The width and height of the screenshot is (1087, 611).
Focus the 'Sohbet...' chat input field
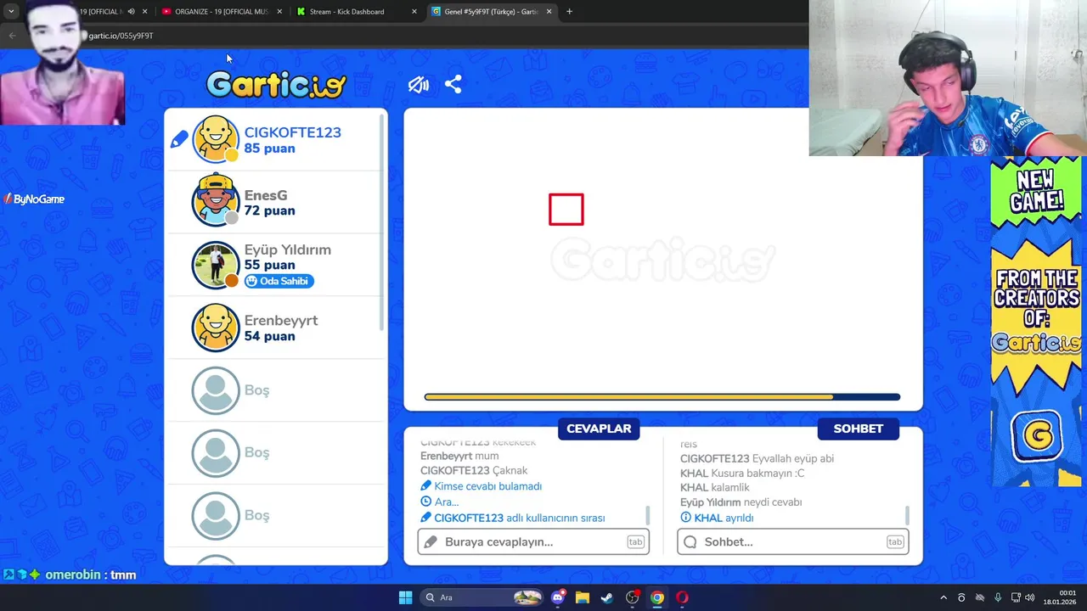(x=793, y=541)
